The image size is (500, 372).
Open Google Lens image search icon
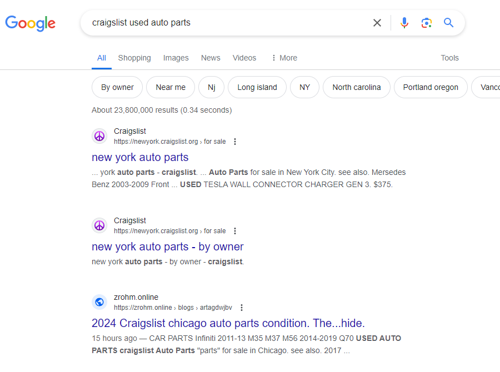(426, 23)
